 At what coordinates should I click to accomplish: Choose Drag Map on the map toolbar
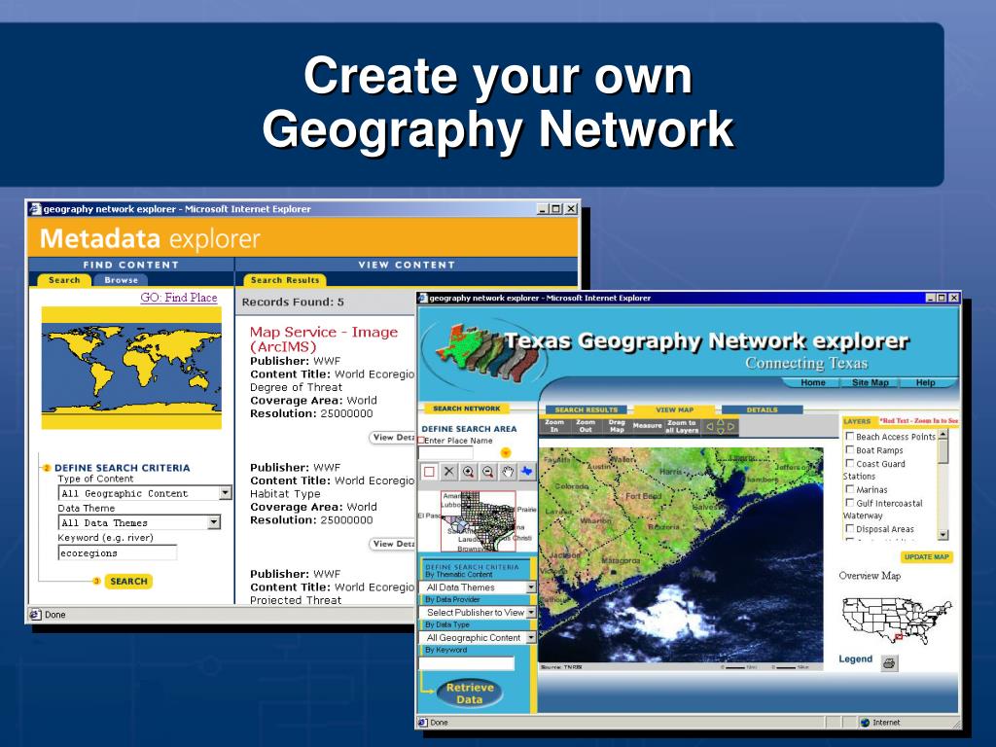(x=616, y=426)
